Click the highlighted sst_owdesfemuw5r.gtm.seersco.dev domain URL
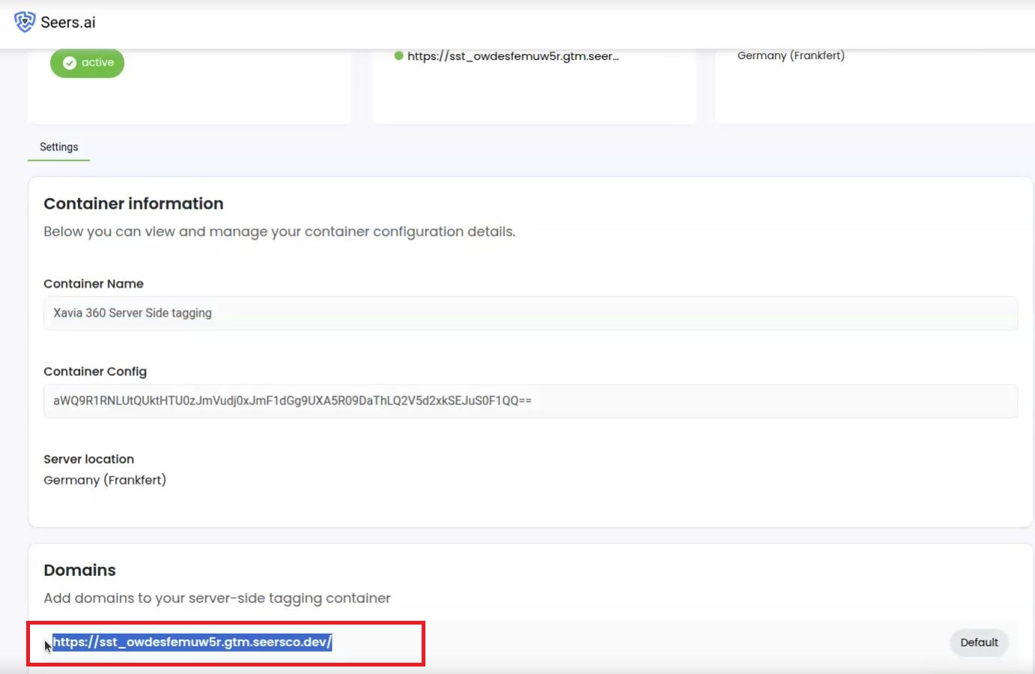The height and width of the screenshot is (674, 1035). (192, 642)
